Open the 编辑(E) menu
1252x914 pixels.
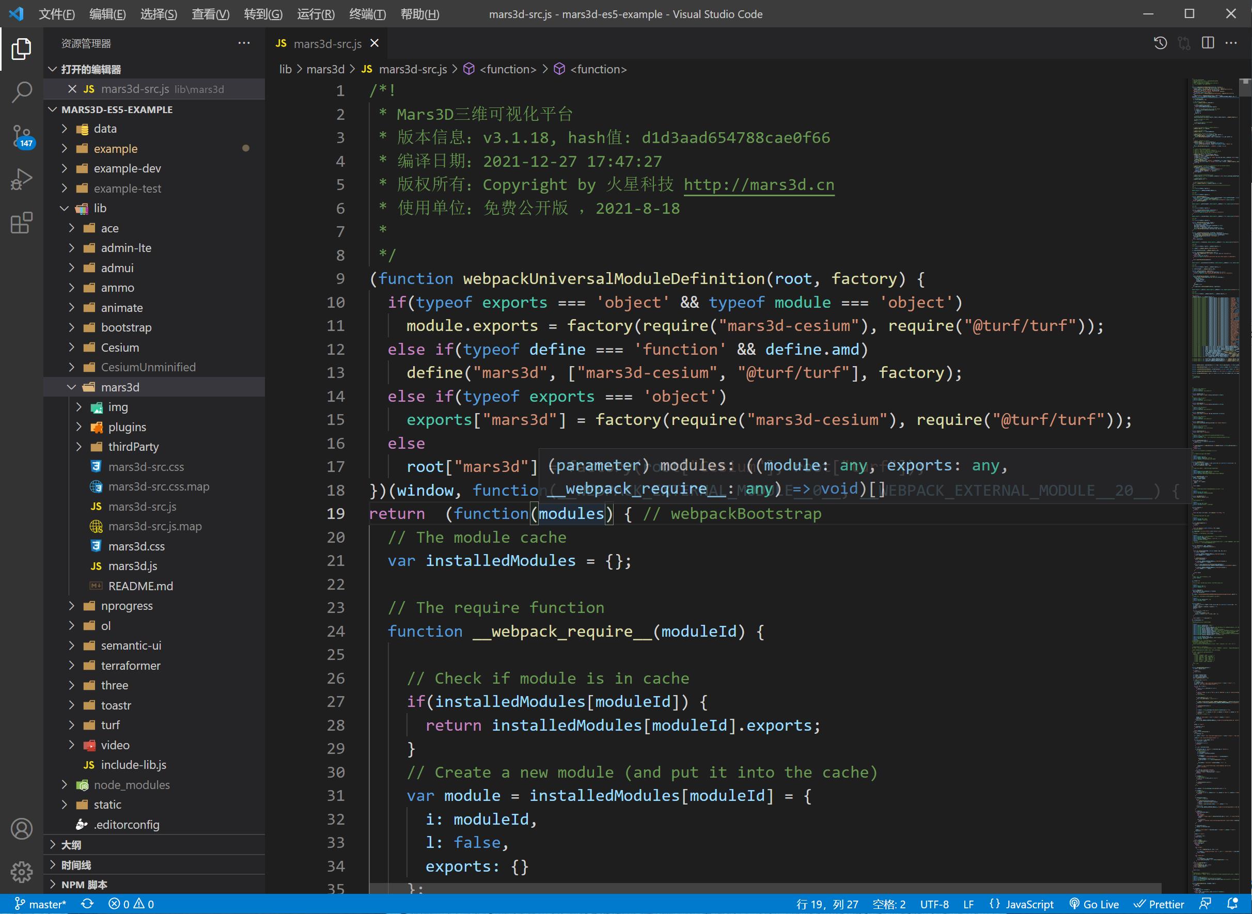(x=107, y=14)
